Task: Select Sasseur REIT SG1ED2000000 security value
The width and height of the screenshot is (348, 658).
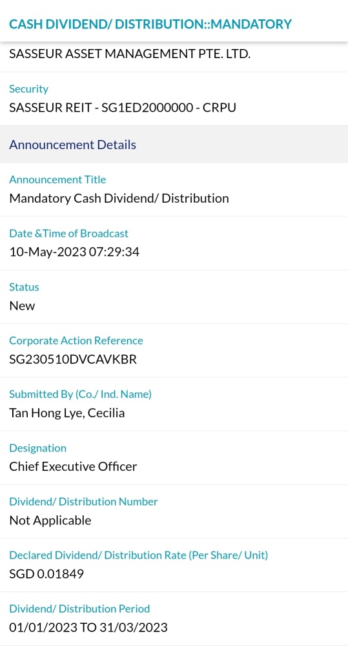Action: tap(123, 107)
